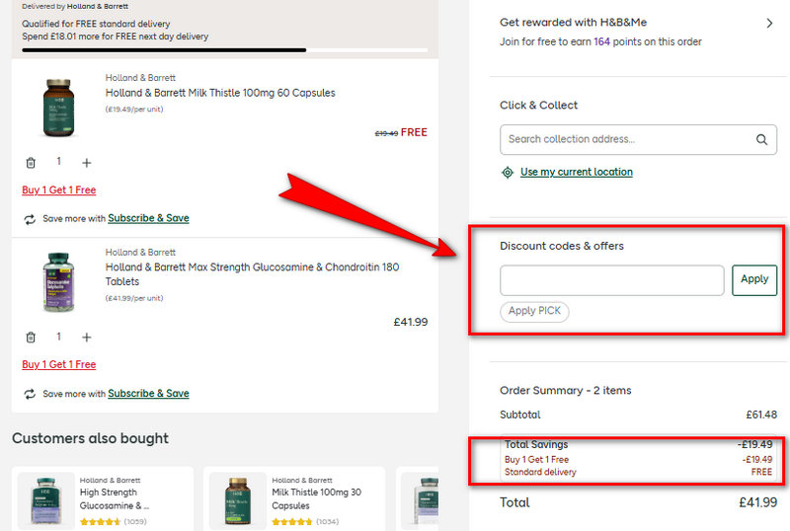The height and width of the screenshot is (531, 790).
Task: Open Buy 1 Get 1 Free offer for Milk Thistle
Action: coord(59,190)
